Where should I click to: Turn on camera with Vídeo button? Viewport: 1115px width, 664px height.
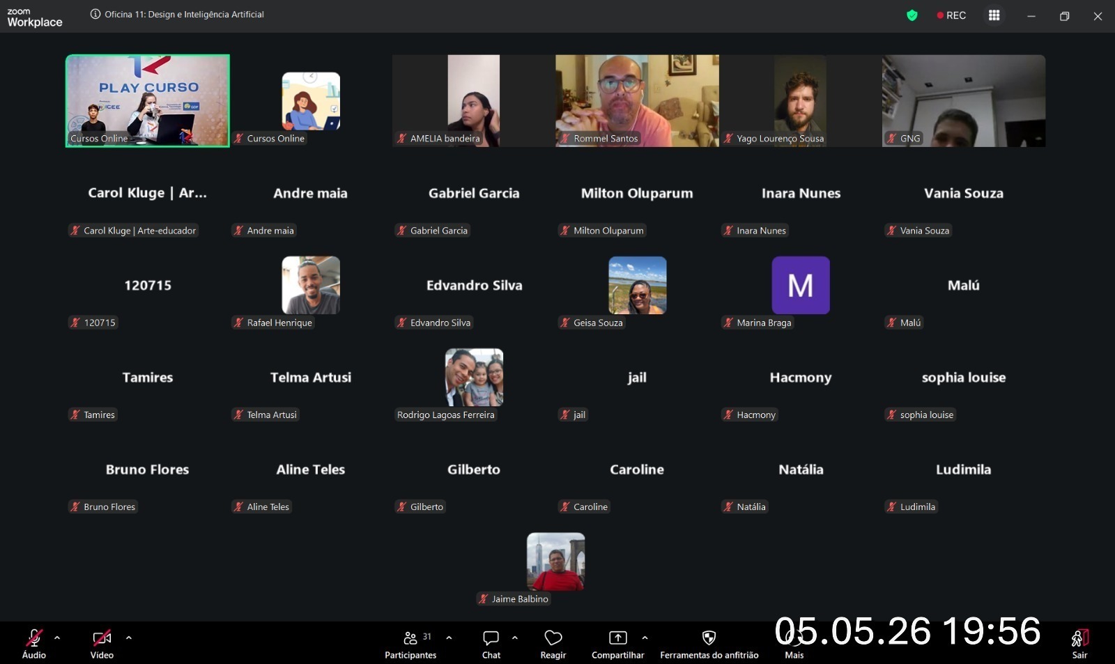point(102,644)
